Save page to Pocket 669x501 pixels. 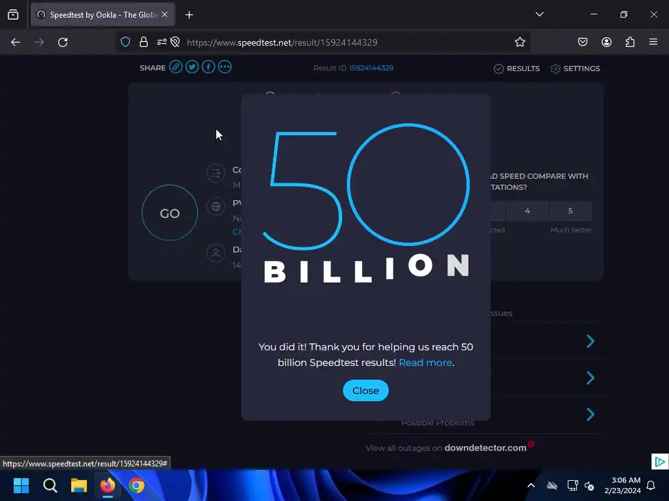(x=583, y=42)
